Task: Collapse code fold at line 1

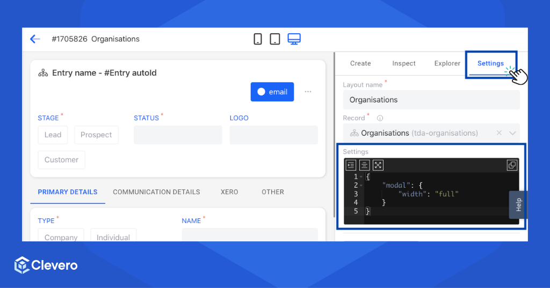Action: [361, 176]
